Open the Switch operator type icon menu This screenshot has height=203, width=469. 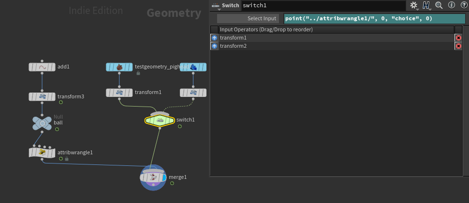coord(215,5)
